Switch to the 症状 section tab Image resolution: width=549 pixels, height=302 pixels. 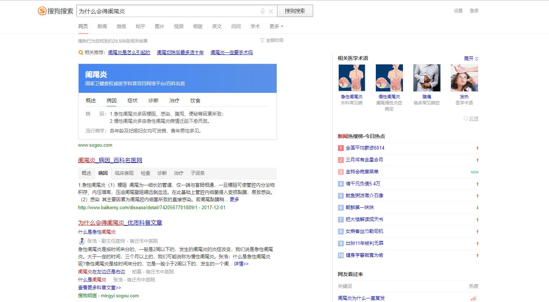pos(132,100)
